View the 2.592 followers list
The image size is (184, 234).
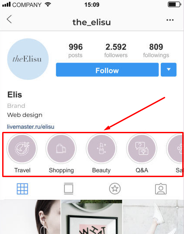116,50
